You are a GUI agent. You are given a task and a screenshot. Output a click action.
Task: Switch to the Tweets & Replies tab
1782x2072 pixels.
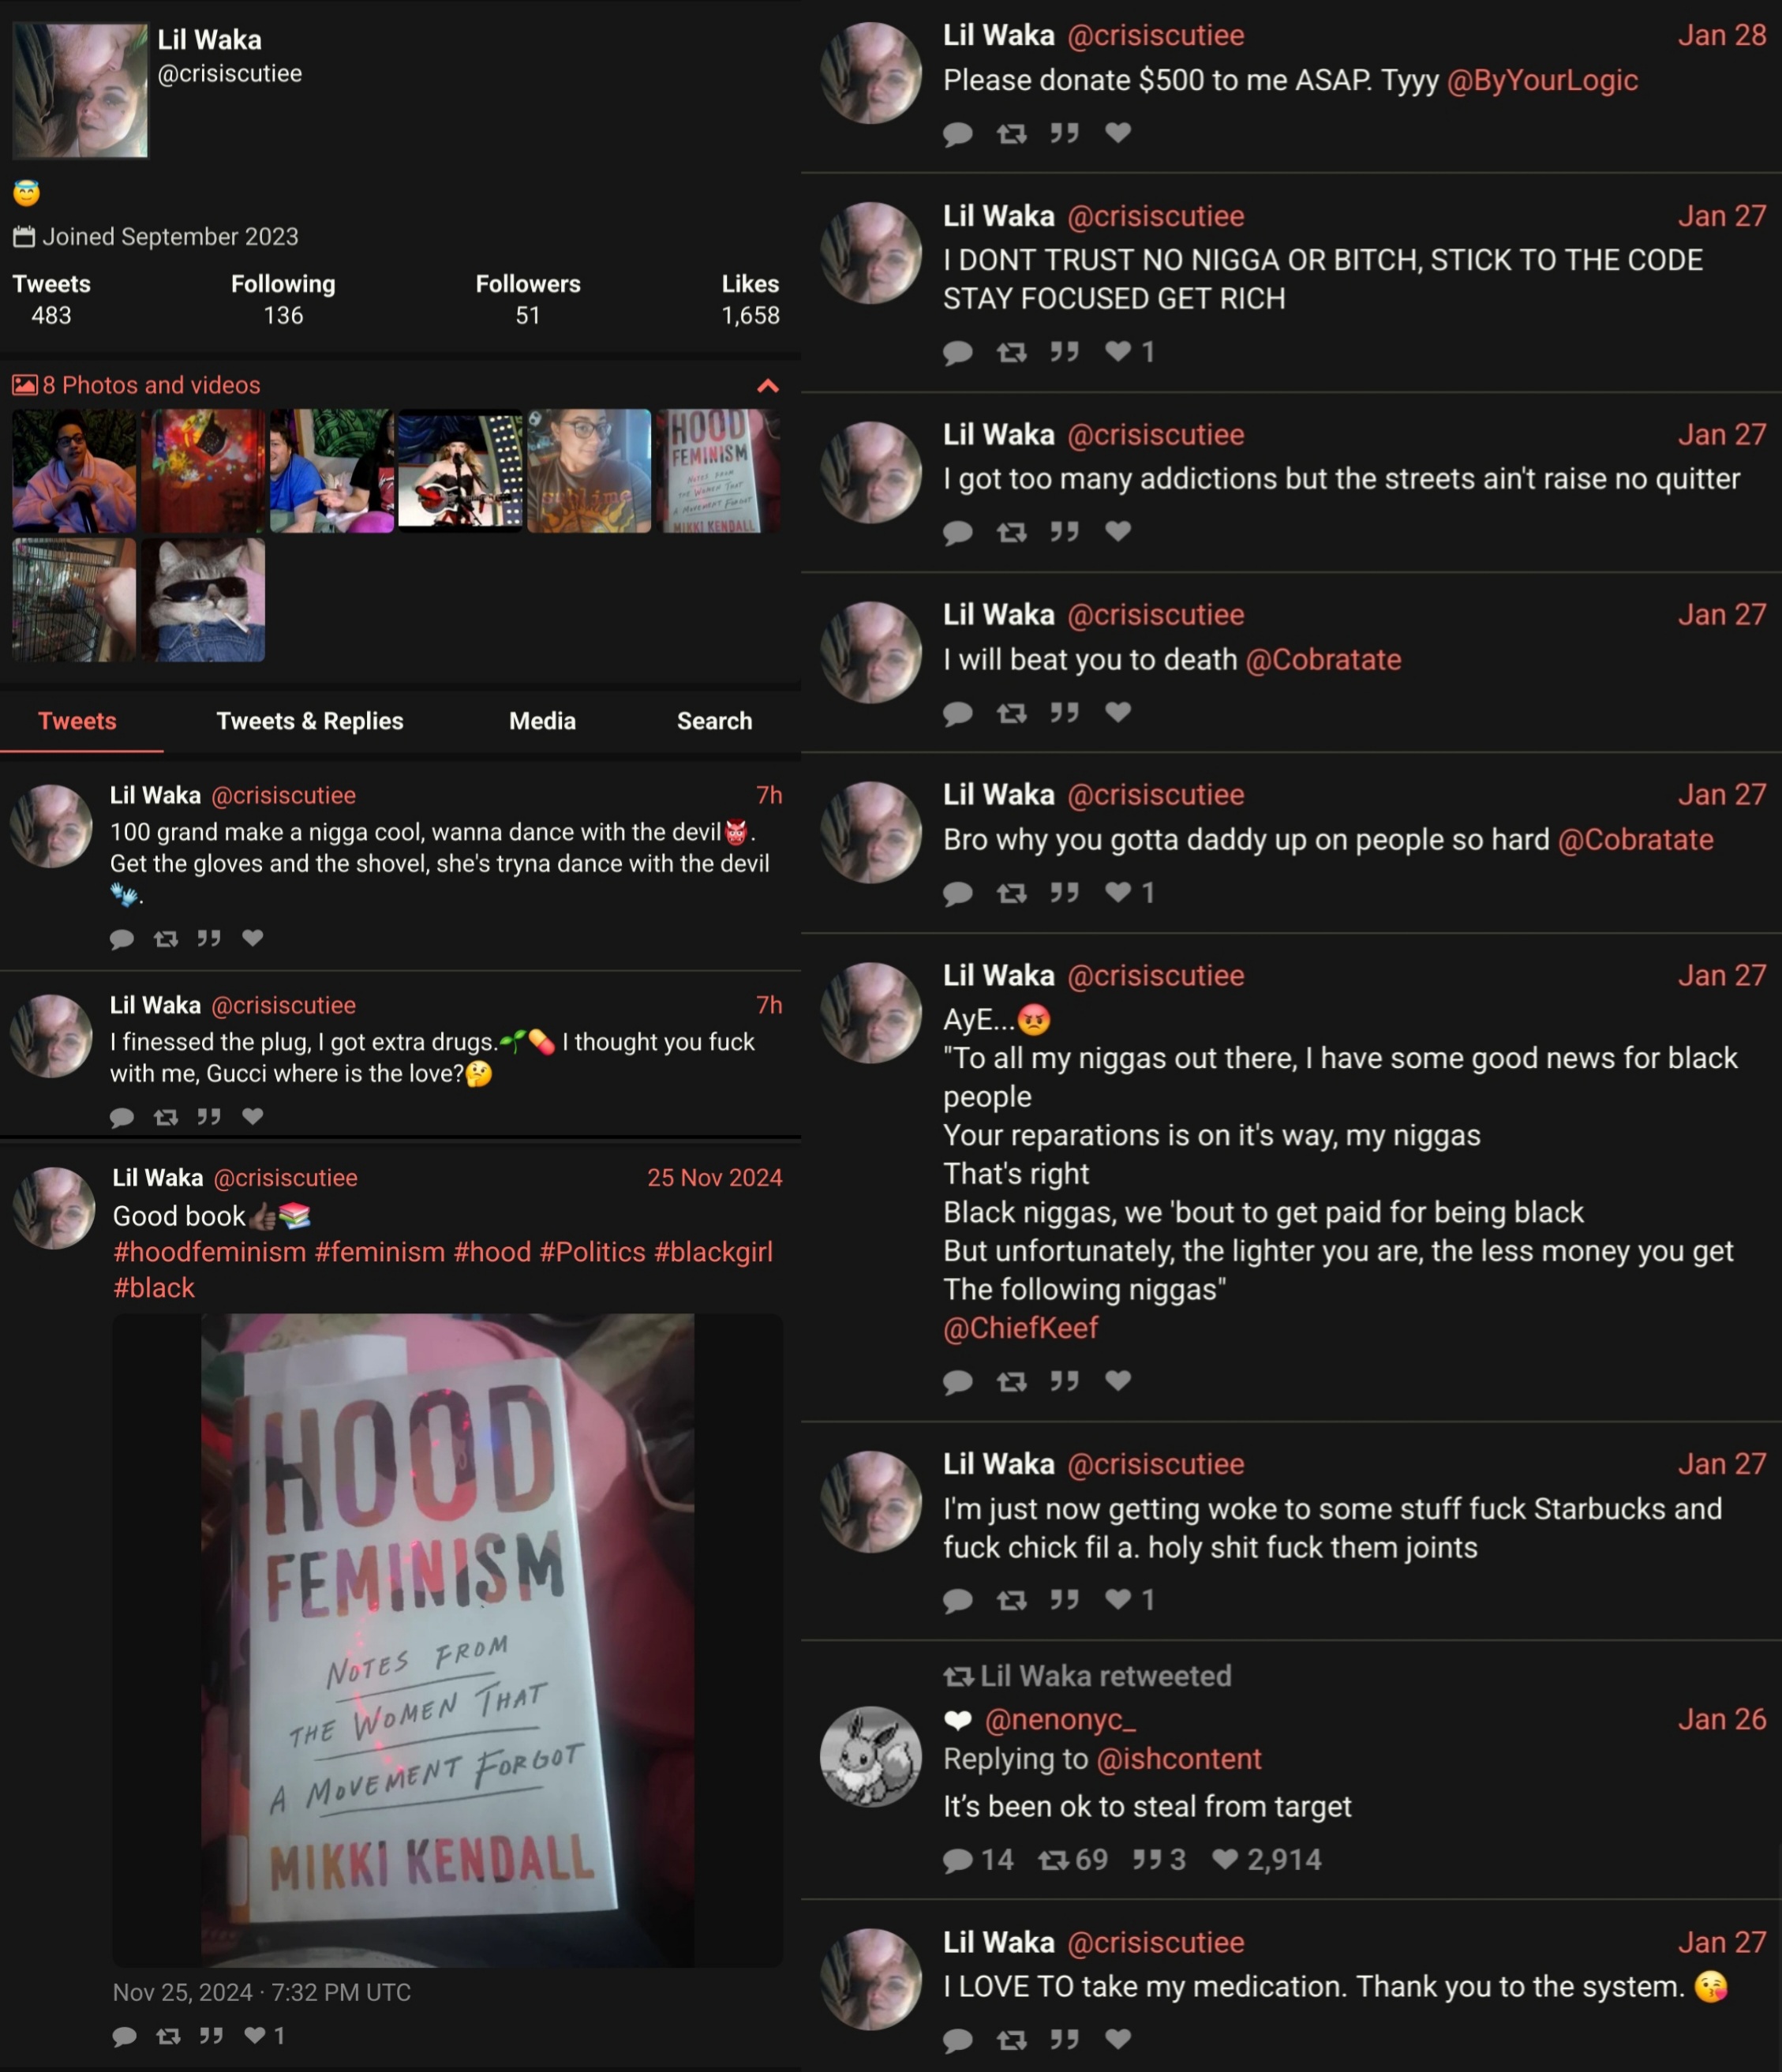310,721
